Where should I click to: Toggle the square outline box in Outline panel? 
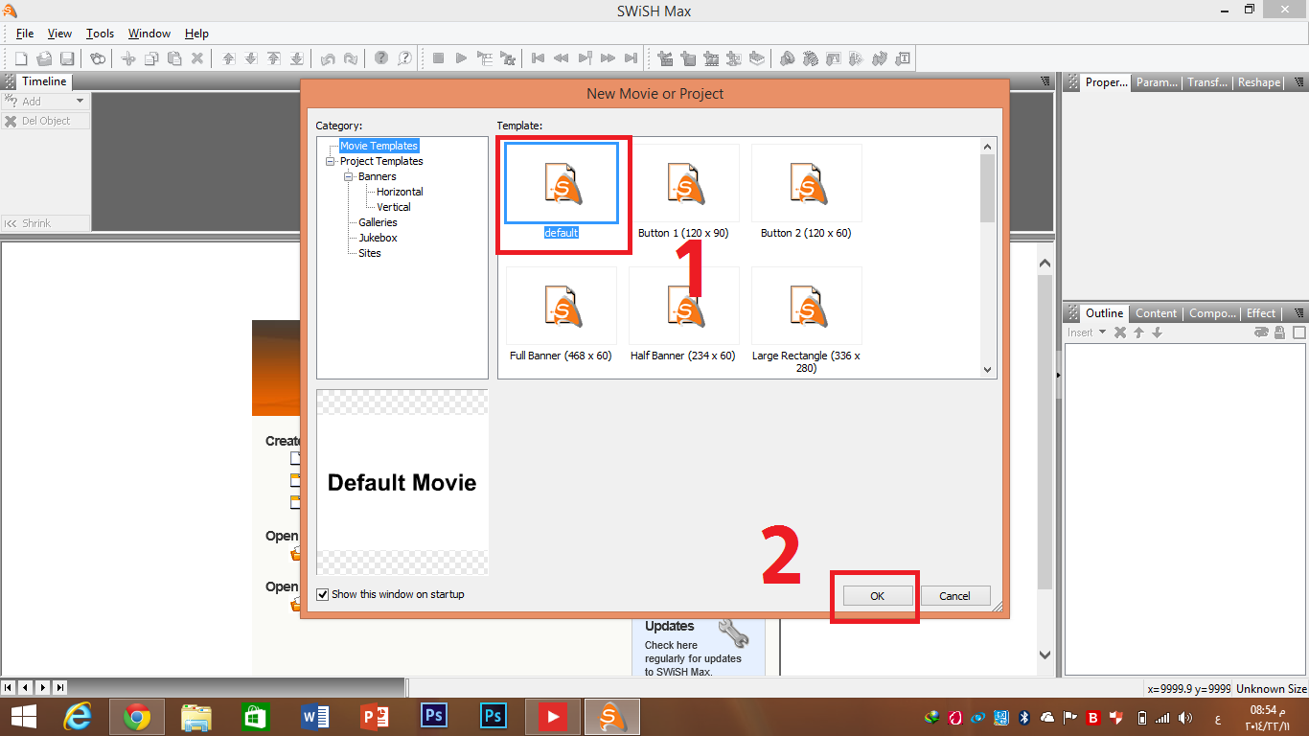1299,333
